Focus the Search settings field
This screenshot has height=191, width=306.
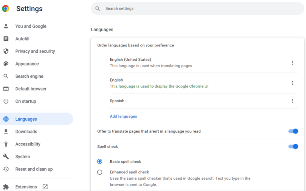click(x=197, y=9)
